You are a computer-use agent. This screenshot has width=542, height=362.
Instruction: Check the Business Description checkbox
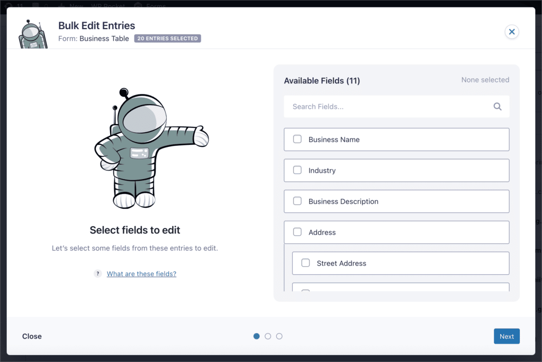coord(297,201)
